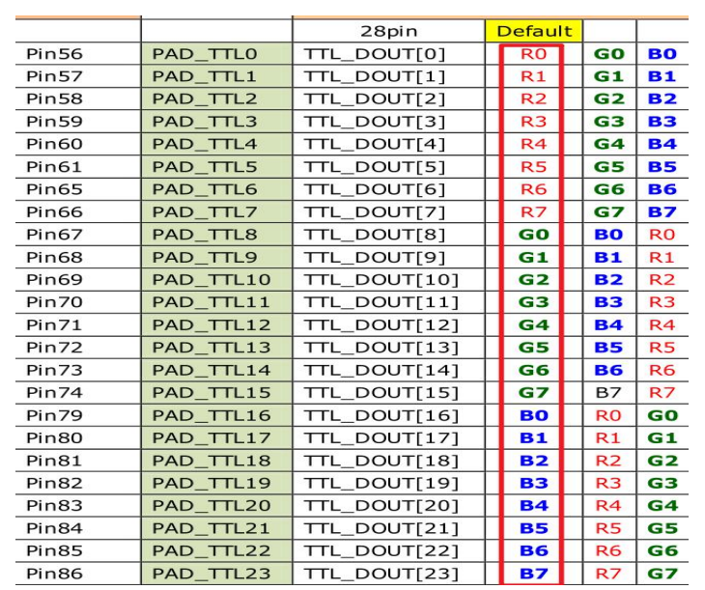705x590 pixels.
Task: Select the Pin56 cell
Action: tap(78, 54)
